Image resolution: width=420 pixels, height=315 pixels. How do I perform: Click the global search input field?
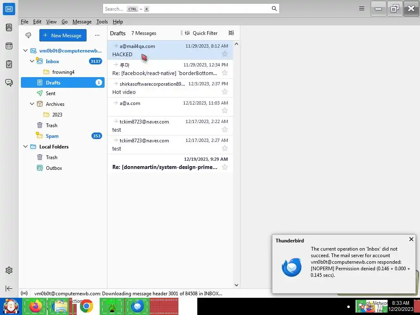tap(191, 9)
